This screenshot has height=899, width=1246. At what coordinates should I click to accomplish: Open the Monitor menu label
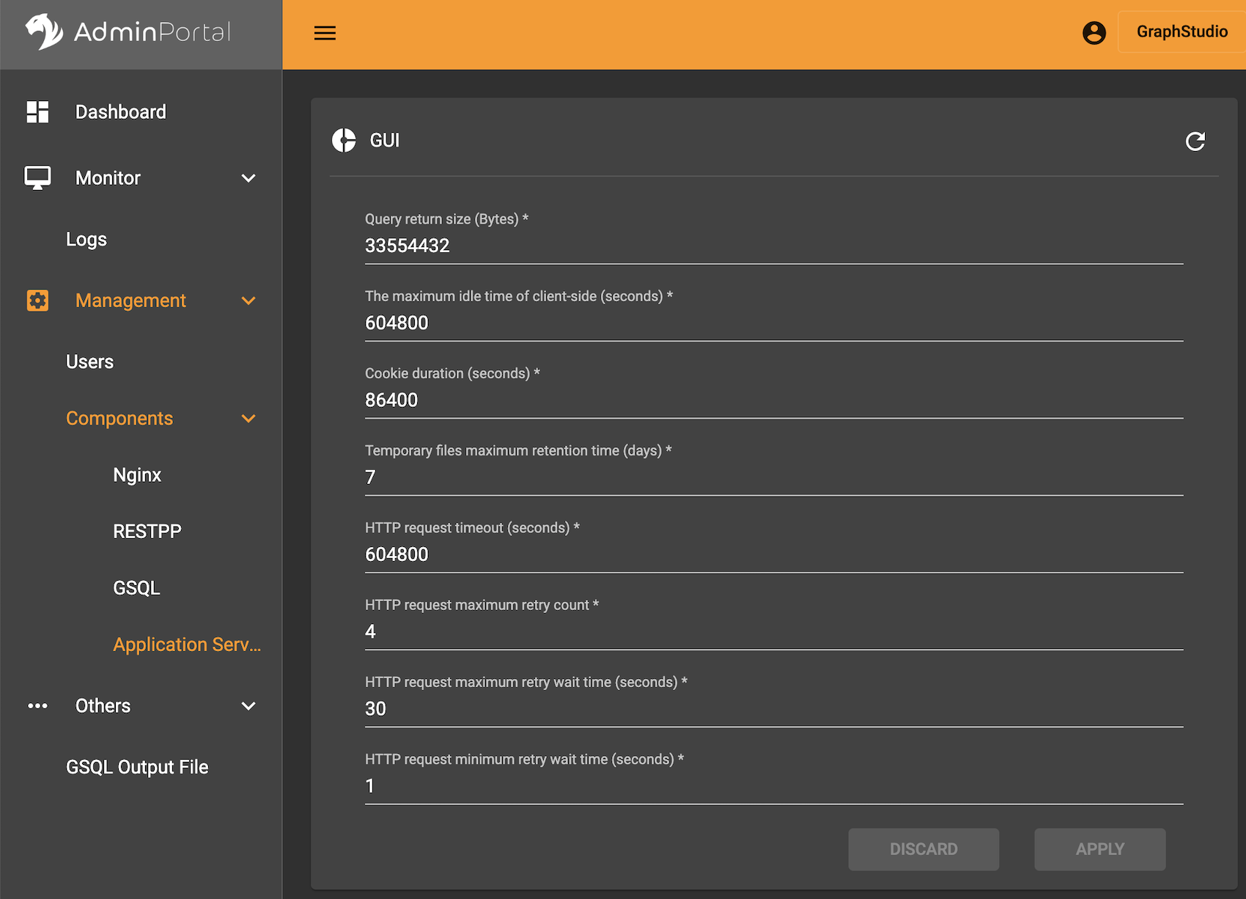[x=108, y=177]
